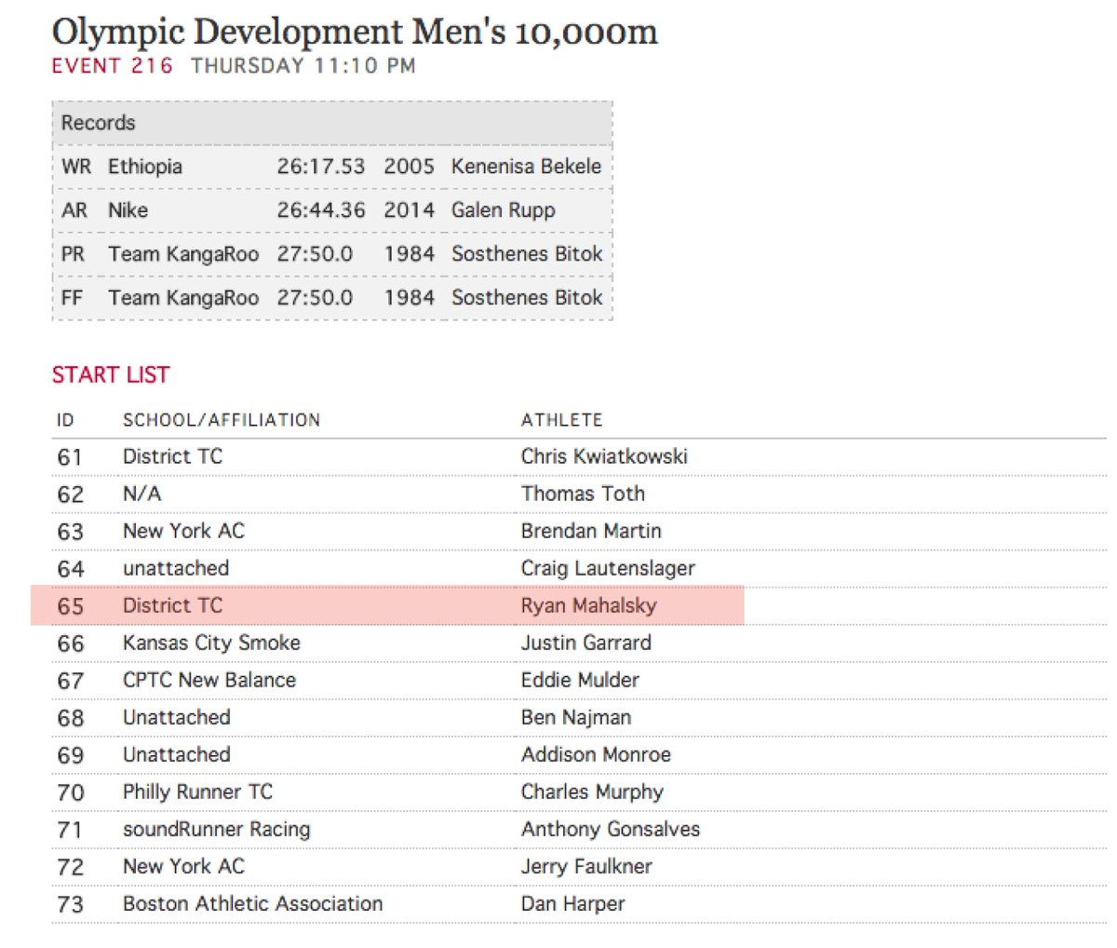This screenshot has height=948, width=1117.
Task: Click New York AC in row 63
Action: pos(183,531)
